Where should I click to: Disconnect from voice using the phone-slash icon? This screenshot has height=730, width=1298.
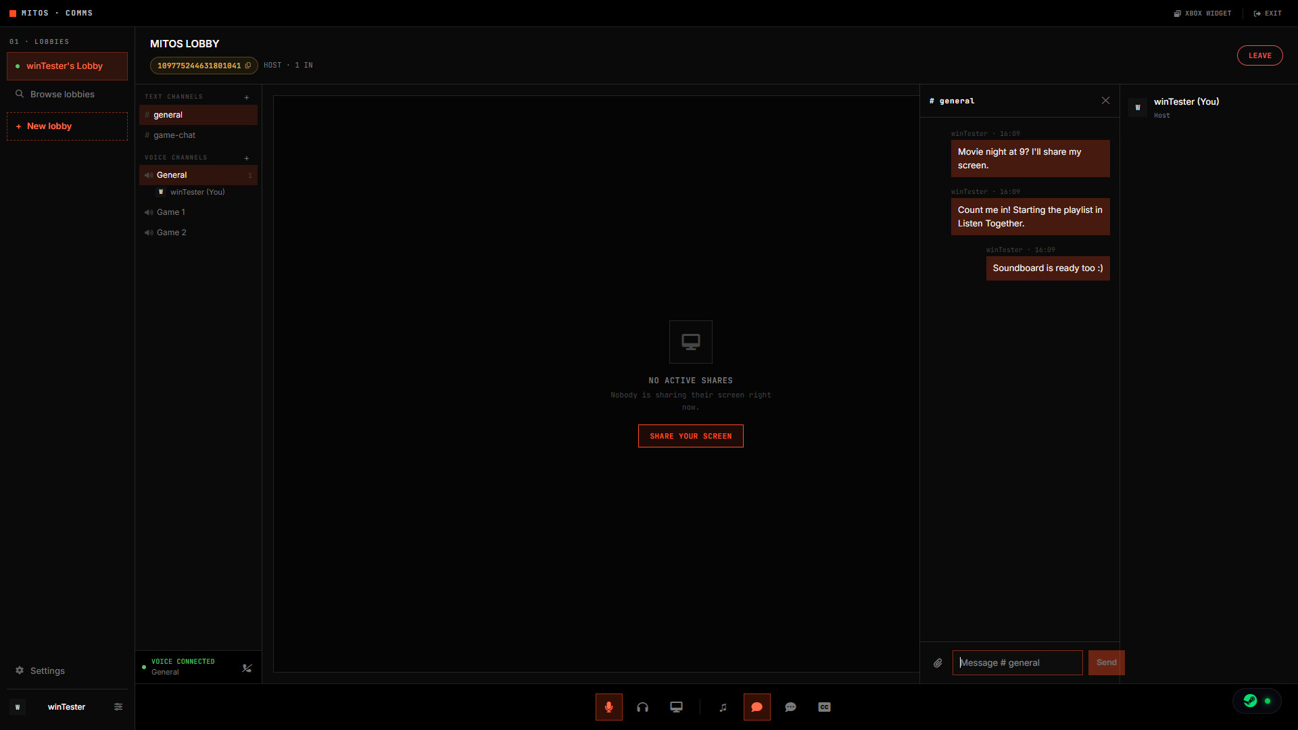247,668
